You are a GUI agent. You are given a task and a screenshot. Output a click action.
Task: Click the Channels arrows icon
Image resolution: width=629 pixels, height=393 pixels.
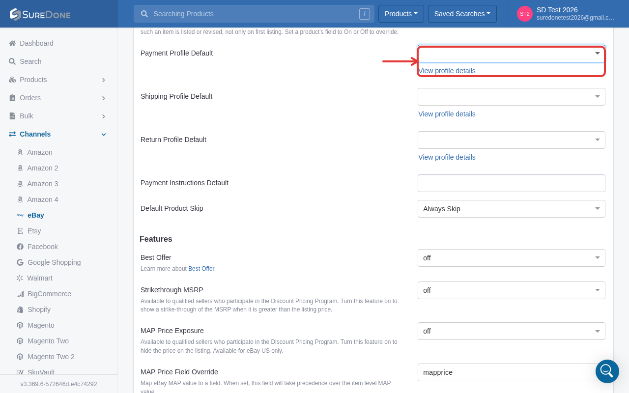12,134
